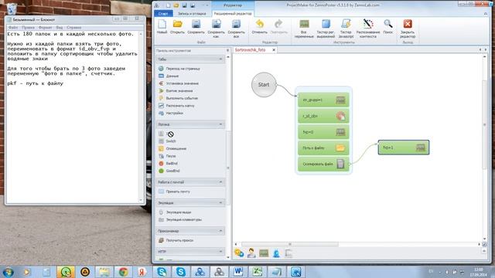Click the Undo arrow in ribbon
Image resolution: width=495 pixels, height=278 pixels.
pos(260,26)
